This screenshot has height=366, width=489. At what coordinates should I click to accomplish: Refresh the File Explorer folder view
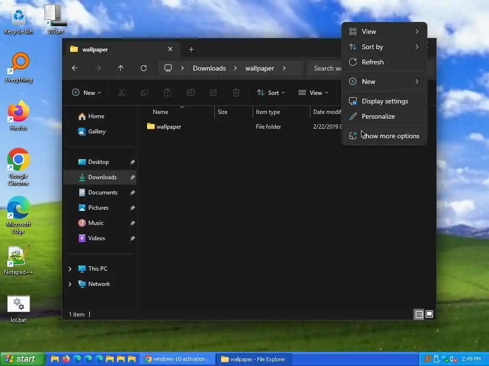144,68
